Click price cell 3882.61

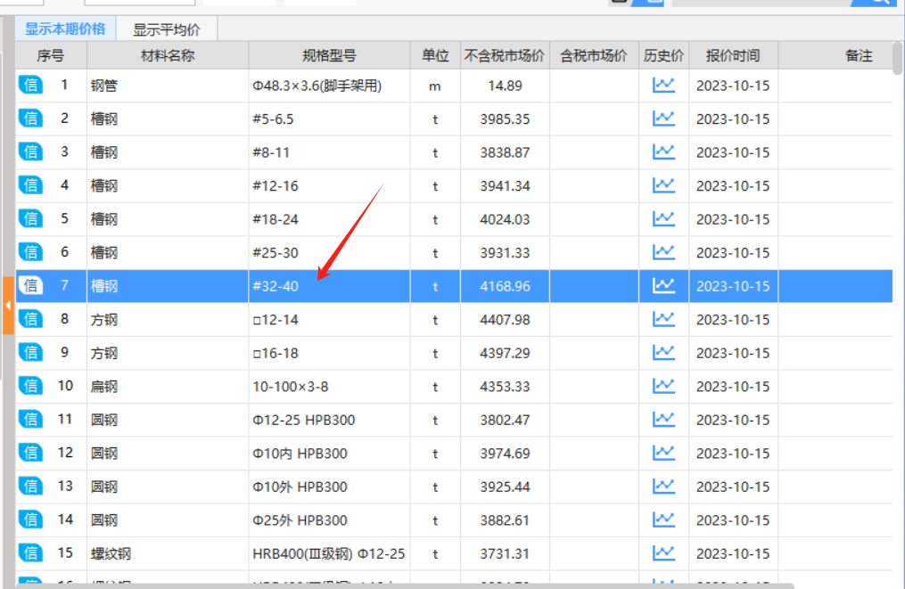pyautogui.click(x=505, y=520)
